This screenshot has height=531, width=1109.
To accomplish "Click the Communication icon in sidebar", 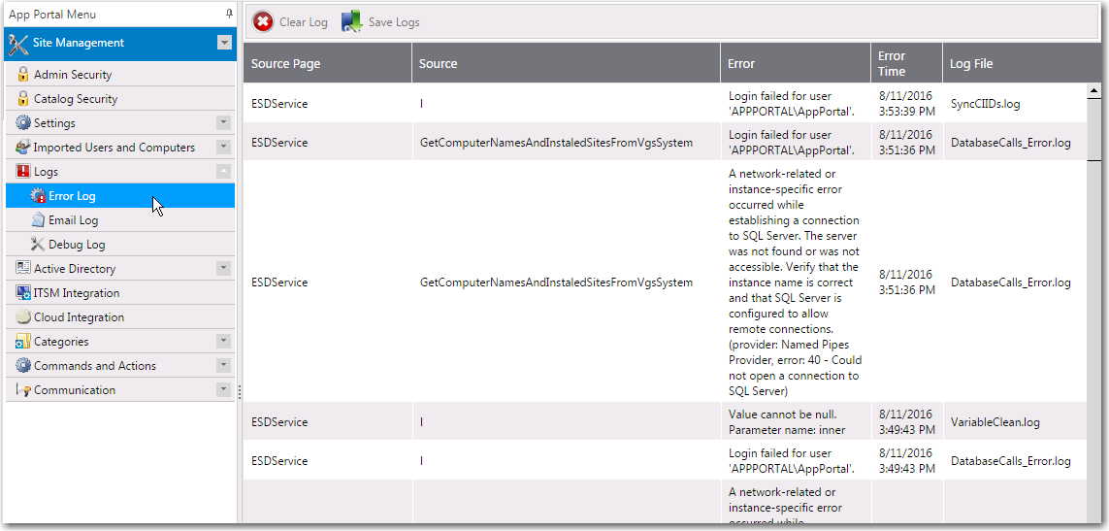I will pos(23,390).
